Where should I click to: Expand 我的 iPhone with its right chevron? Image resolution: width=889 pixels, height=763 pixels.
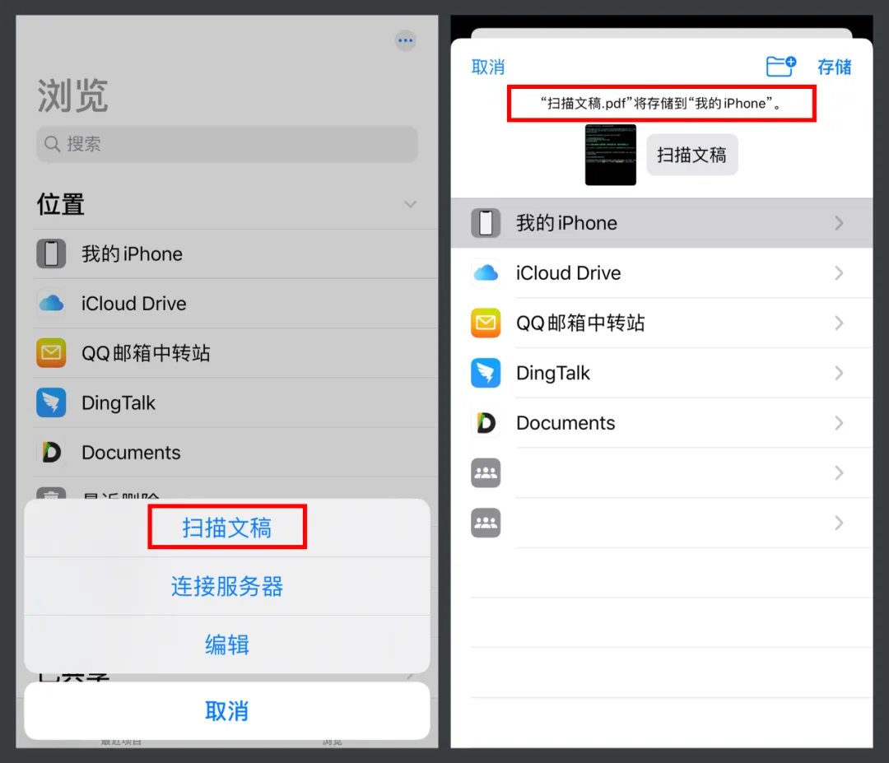pyautogui.click(x=839, y=223)
